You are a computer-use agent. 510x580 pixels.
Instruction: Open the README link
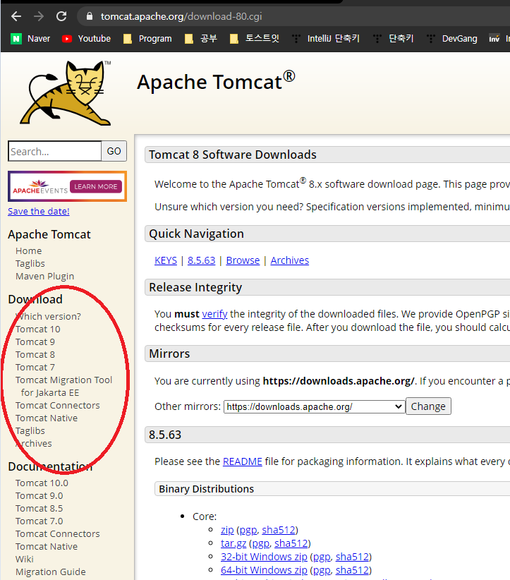pyautogui.click(x=242, y=461)
